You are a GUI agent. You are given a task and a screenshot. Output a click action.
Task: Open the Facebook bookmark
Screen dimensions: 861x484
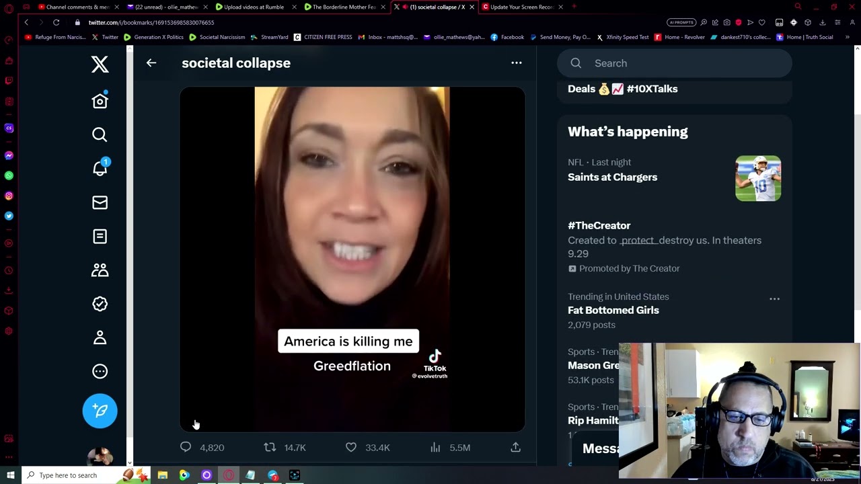pyautogui.click(x=507, y=37)
